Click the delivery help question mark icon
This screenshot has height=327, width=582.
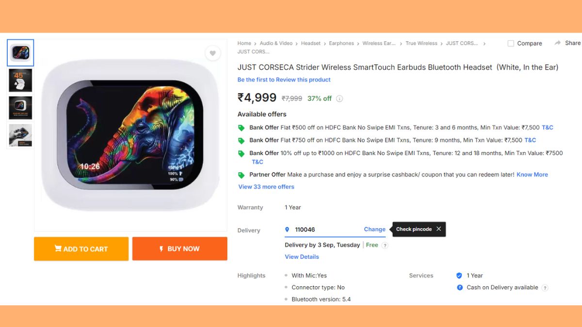[x=385, y=246]
